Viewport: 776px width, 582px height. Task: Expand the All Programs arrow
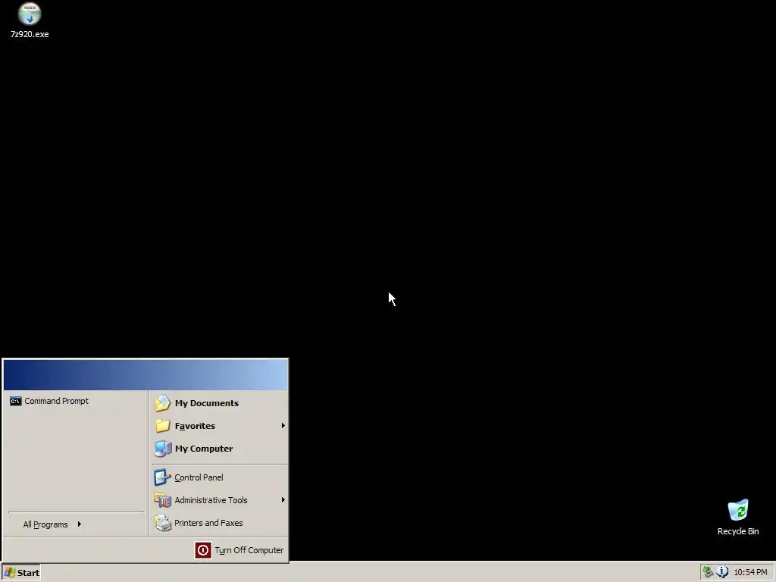click(x=79, y=524)
